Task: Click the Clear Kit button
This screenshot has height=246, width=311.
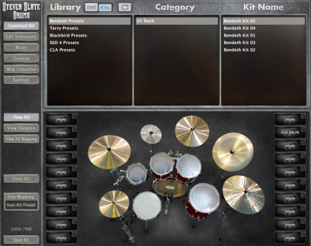Action: [21, 179]
